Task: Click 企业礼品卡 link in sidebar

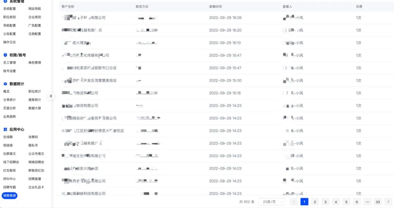Action: click(36, 187)
